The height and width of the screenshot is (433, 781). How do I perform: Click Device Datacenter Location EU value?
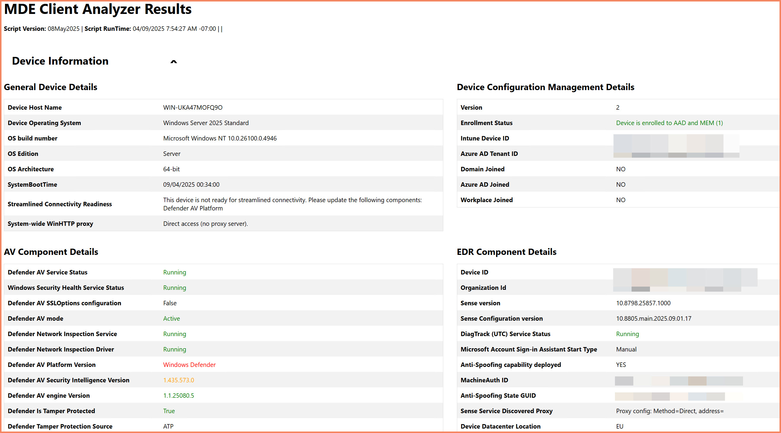point(620,427)
